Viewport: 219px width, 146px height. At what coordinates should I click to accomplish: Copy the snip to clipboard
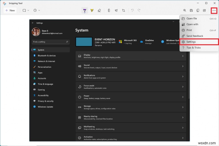click(x=198, y=10)
